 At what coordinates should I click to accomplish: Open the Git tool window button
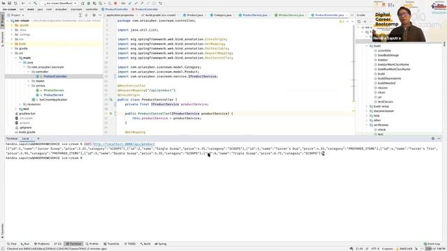[58, 244]
